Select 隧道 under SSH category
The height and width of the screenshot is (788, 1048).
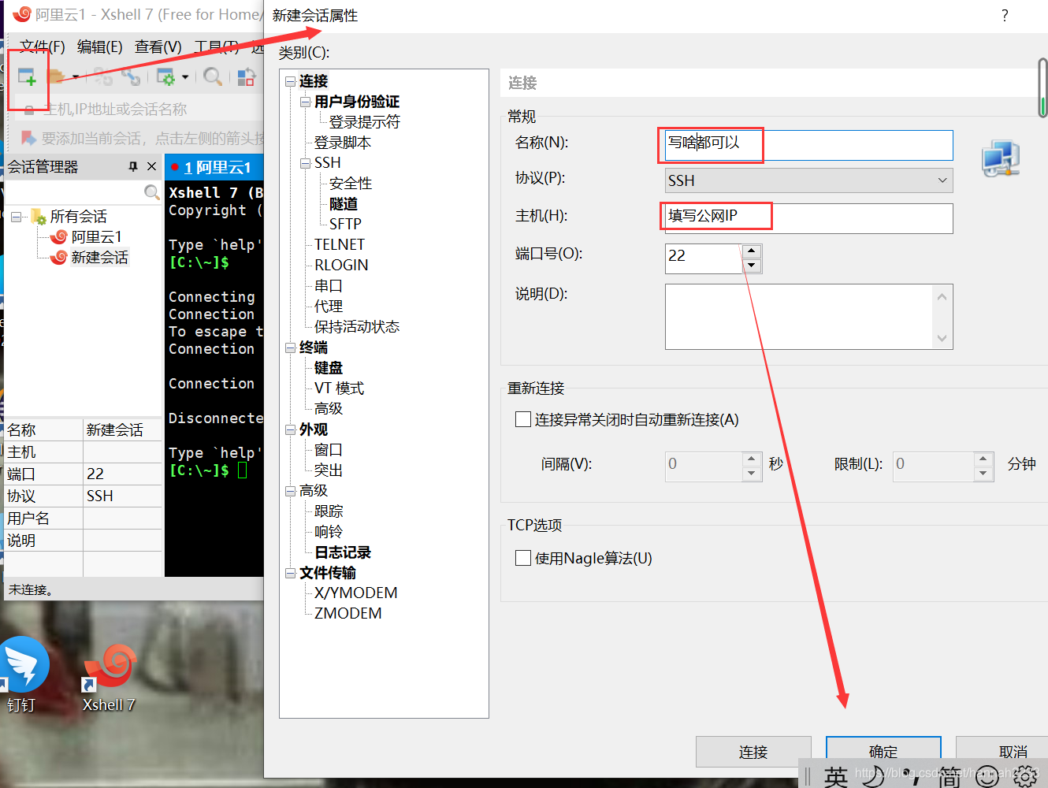tap(344, 204)
